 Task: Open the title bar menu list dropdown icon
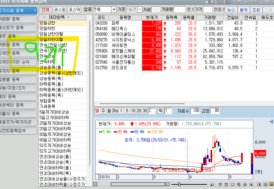tap(250, 2)
